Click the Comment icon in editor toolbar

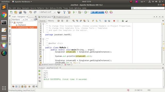[x=123, y=21]
